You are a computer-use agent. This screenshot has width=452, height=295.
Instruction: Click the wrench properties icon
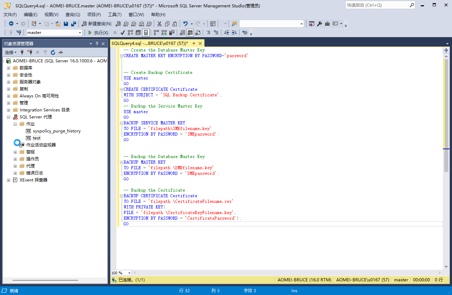(319, 23)
